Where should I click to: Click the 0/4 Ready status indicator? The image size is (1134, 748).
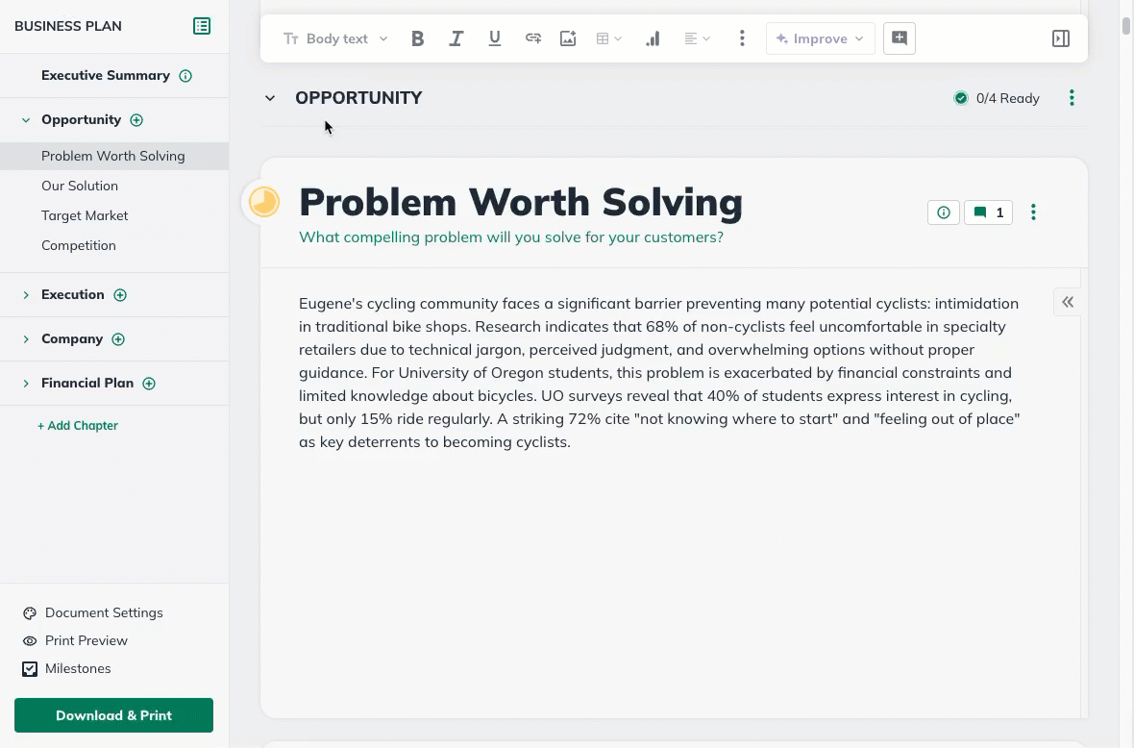click(997, 98)
